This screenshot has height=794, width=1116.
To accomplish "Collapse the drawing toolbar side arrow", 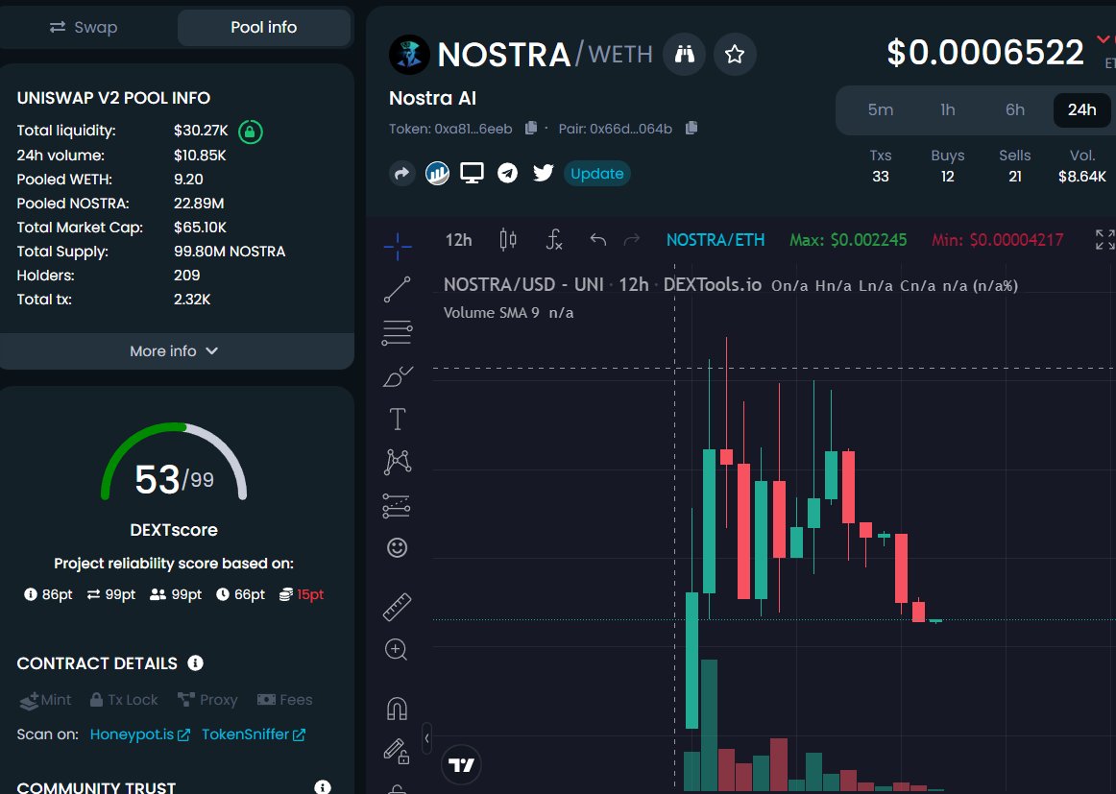I will click(427, 738).
